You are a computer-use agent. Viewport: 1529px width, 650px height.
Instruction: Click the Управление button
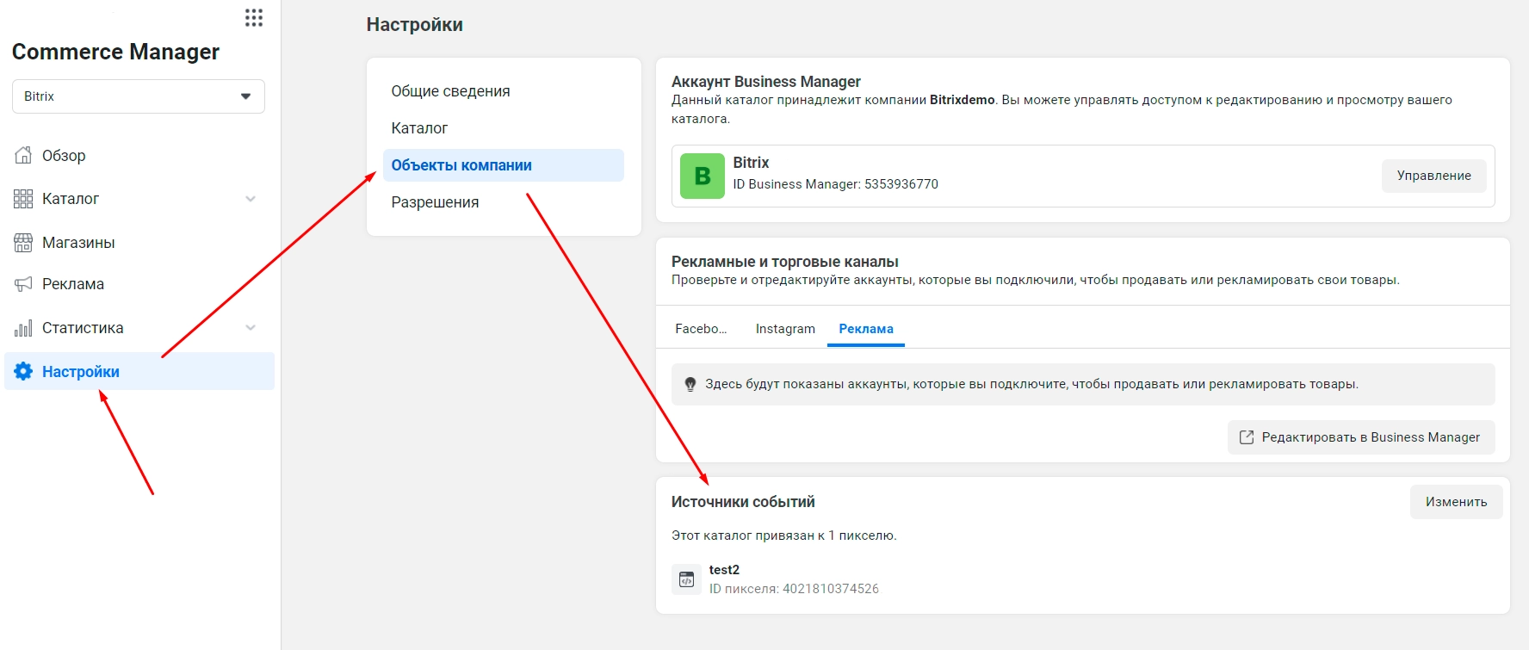[1433, 176]
